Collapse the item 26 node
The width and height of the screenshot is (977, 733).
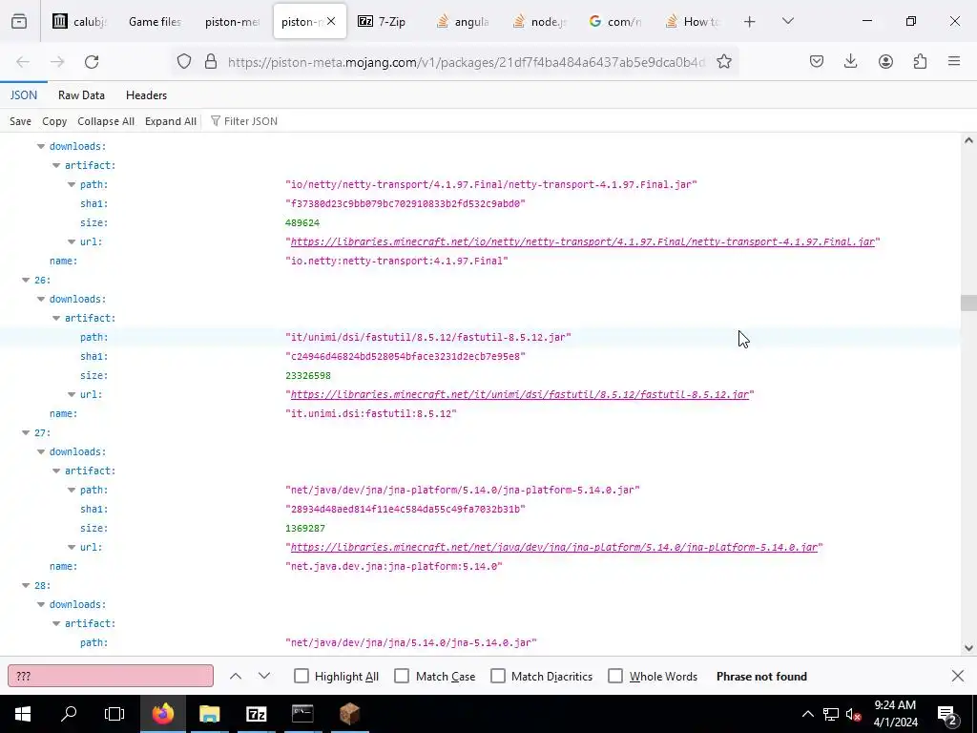click(x=26, y=280)
